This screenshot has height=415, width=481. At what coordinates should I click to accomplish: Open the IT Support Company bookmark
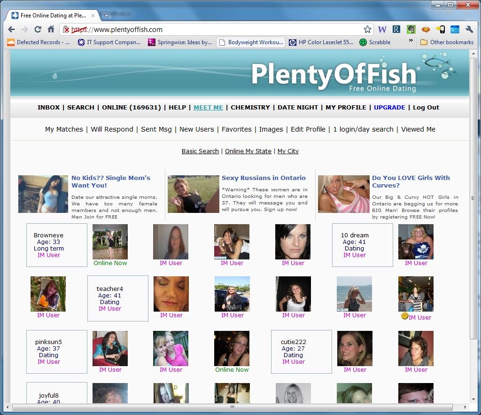(109, 42)
